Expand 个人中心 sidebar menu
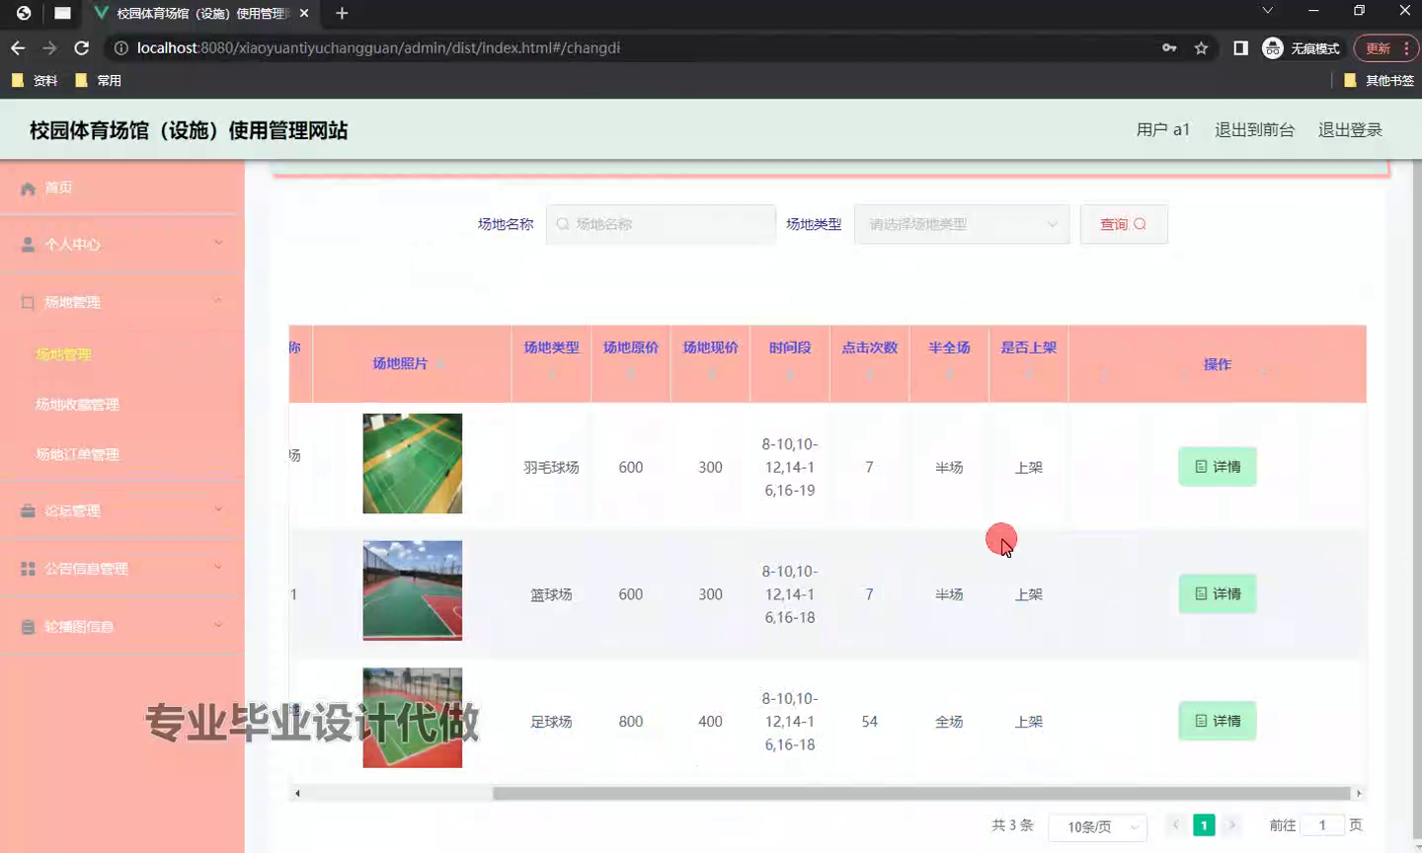This screenshot has width=1422, height=853. (x=122, y=244)
